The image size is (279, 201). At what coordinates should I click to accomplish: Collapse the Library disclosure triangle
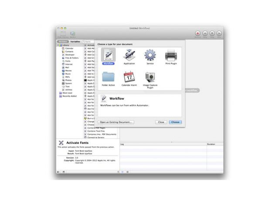click(58, 45)
